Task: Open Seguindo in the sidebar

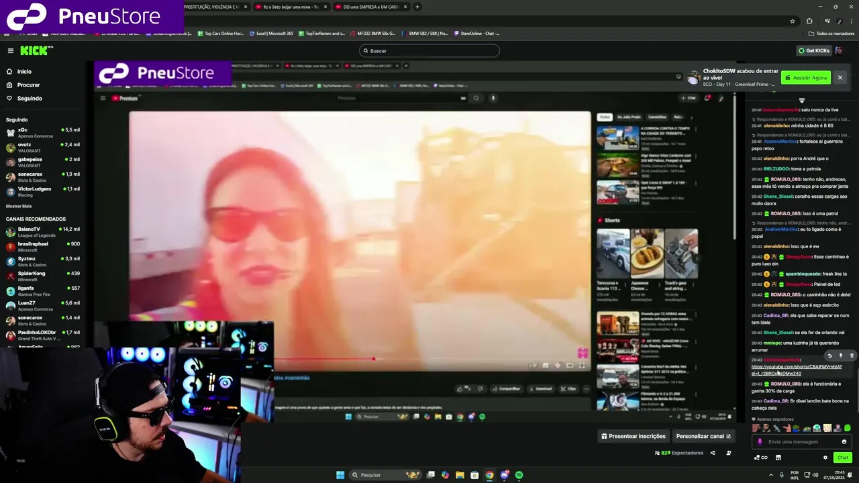Action: pos(30,98)
